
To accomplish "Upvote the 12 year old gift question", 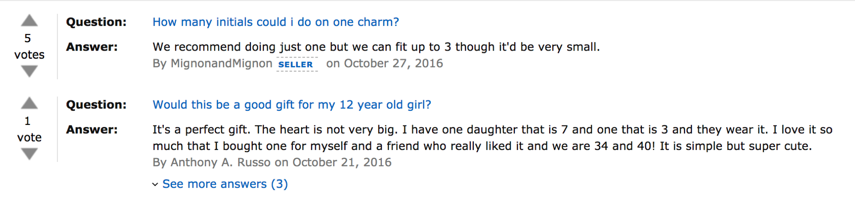I will 29,103.
